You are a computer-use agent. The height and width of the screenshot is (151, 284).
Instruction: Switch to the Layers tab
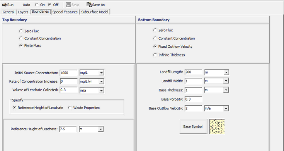point(23,12)
